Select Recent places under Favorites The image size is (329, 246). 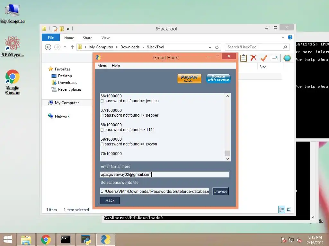[x=70, y=89]
